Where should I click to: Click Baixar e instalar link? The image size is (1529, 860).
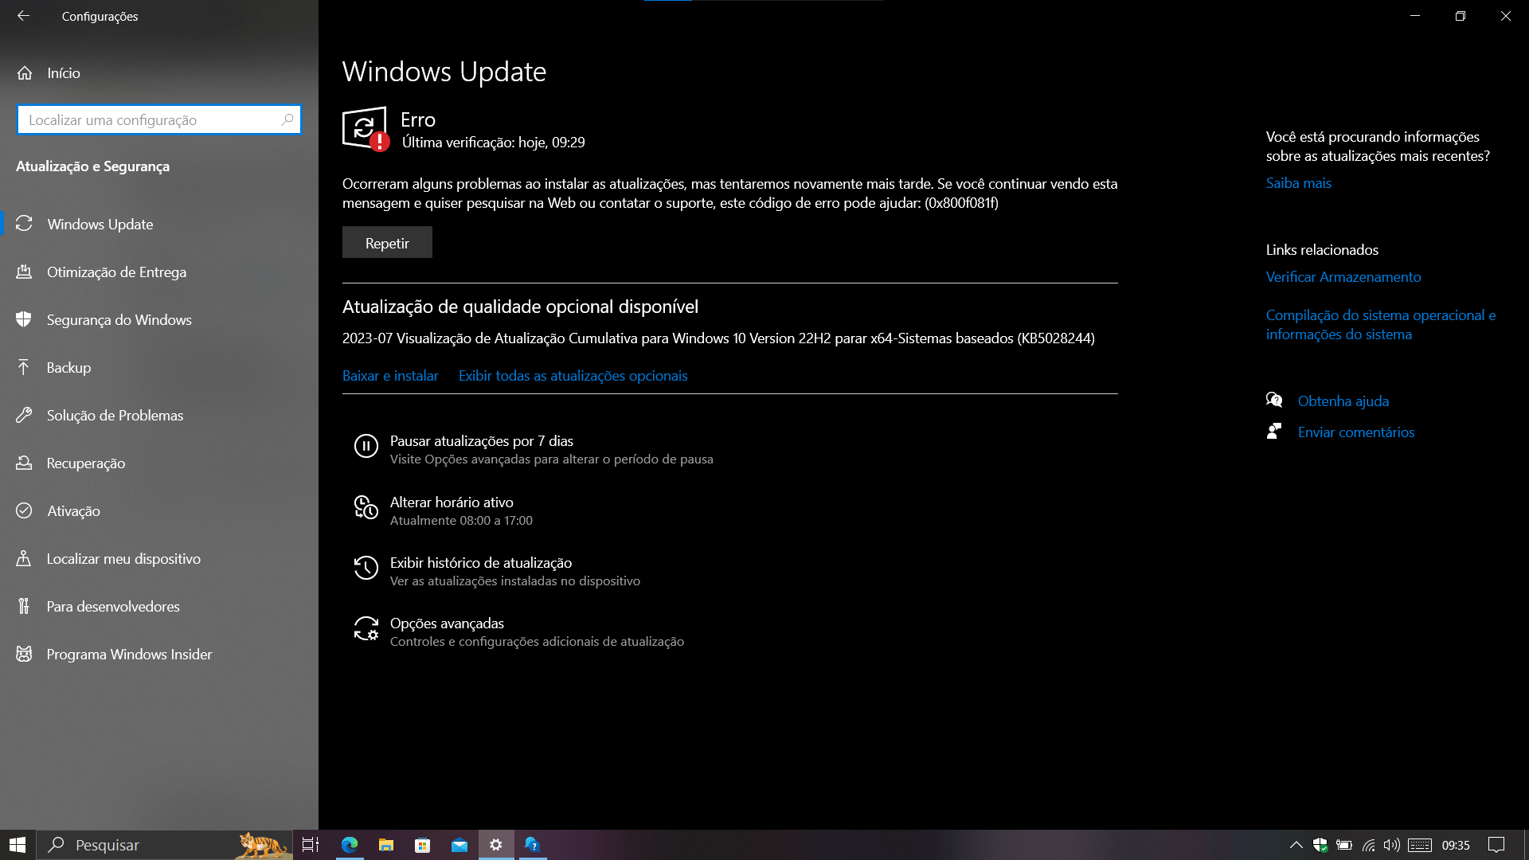tap(390, 376)
